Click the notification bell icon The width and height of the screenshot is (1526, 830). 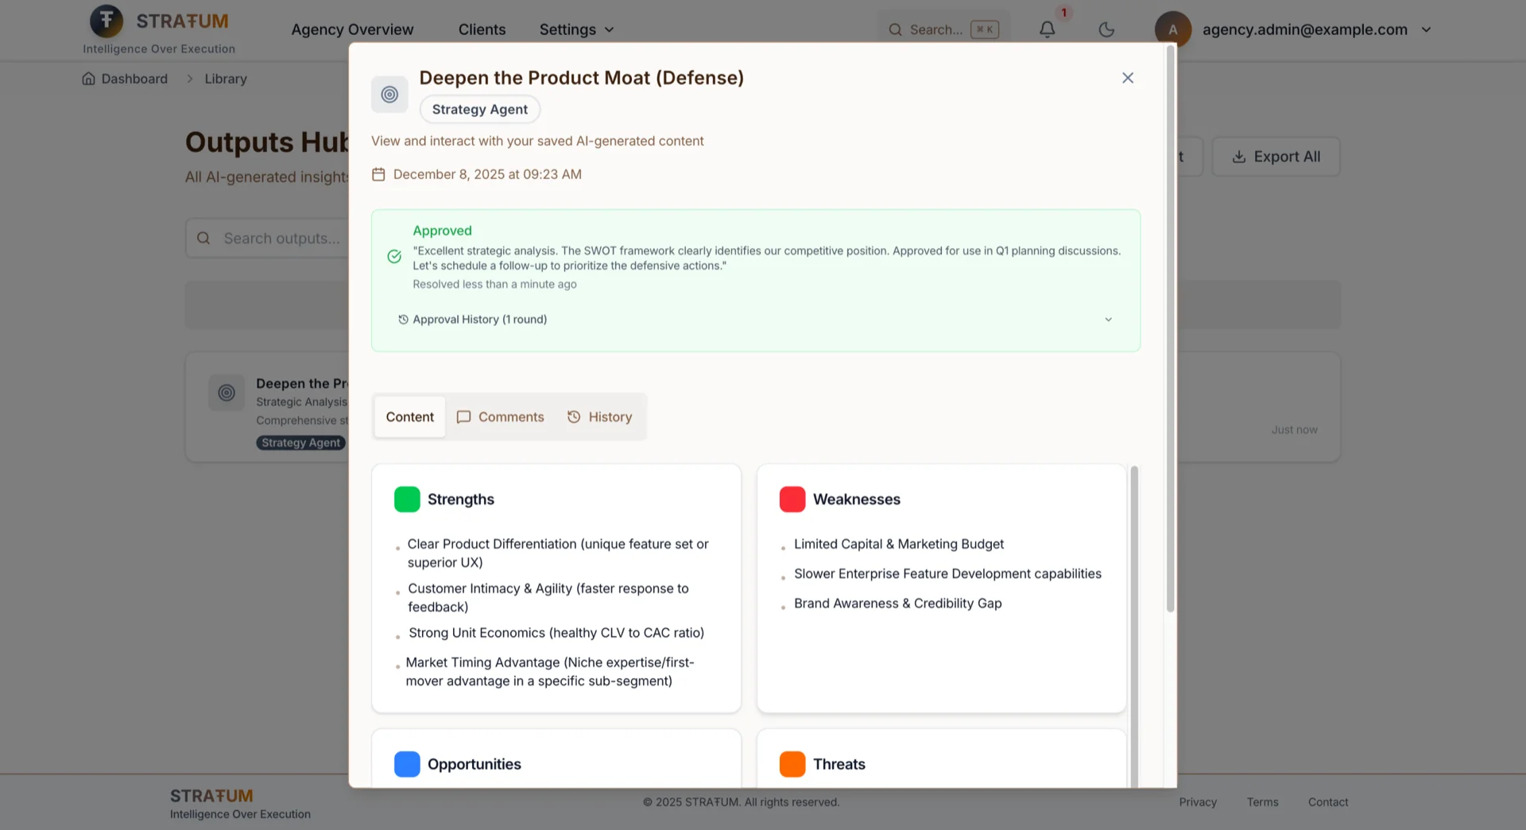coord(1047,29)
